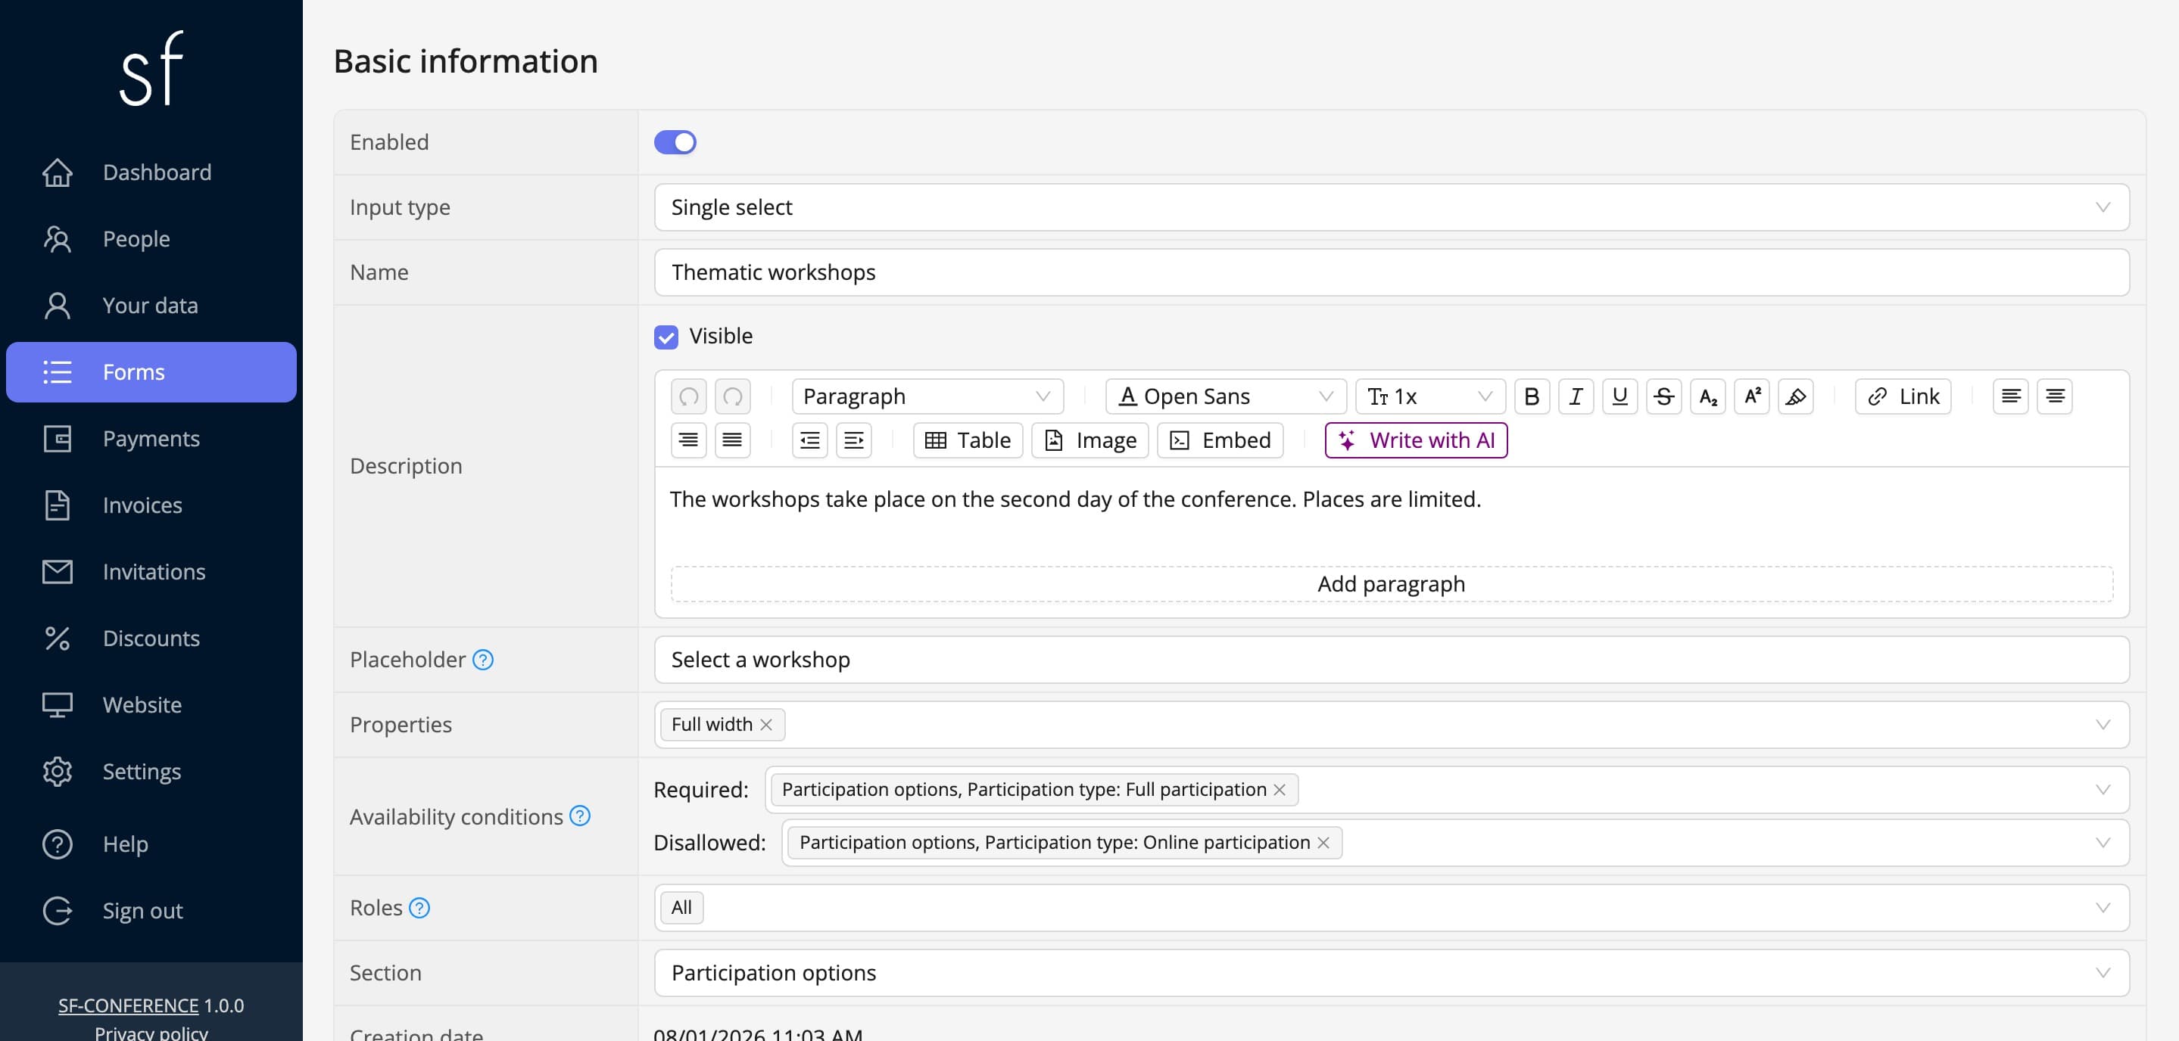The width and height of the screenshot is (2179, 1041).
Task: Open Payments in the sidebar
Action: (x=151, y=440)
